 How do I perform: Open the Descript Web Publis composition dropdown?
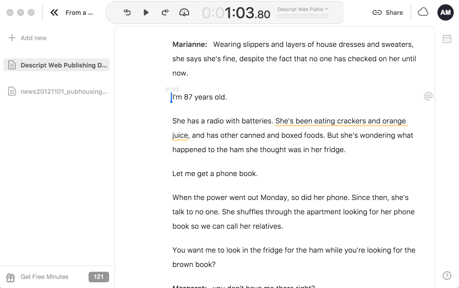tap(303, 9)
